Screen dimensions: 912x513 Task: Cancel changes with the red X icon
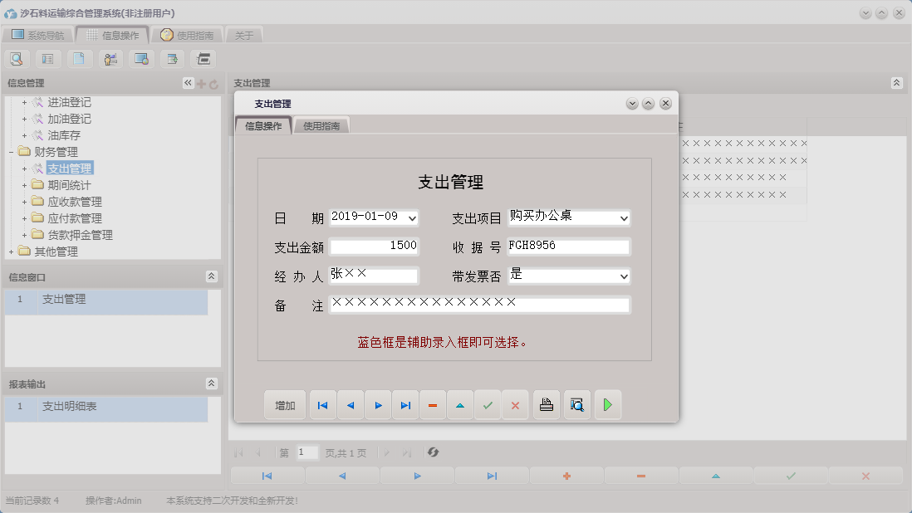[x=515, y=404]
